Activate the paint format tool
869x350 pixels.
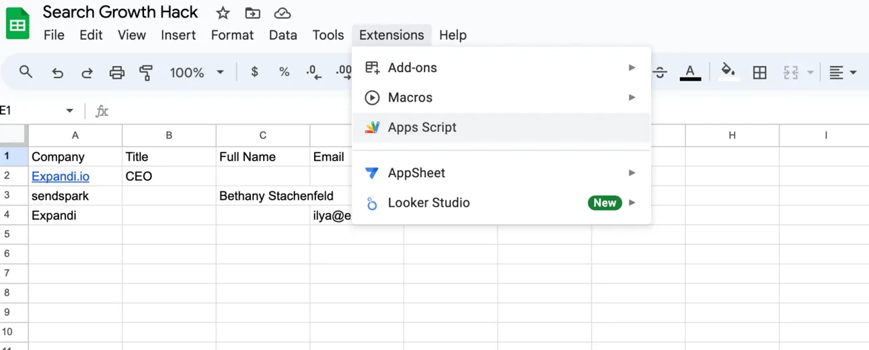(146, 72)
